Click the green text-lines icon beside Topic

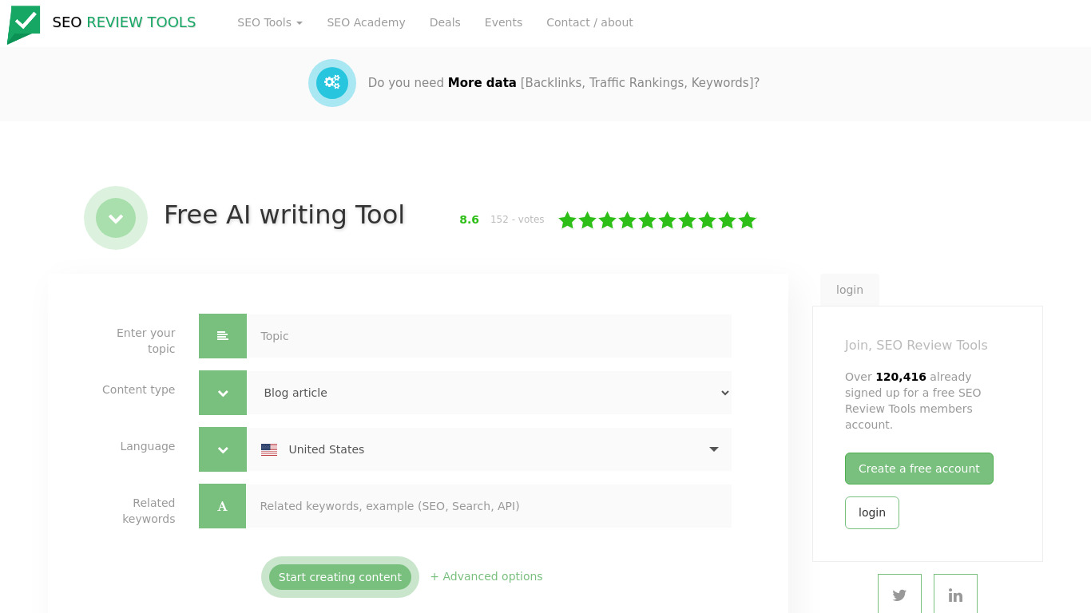point(223,336)
